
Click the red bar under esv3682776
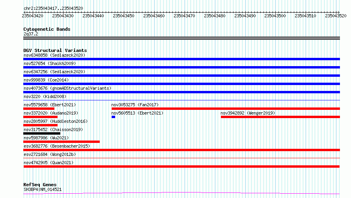(181, 150)
